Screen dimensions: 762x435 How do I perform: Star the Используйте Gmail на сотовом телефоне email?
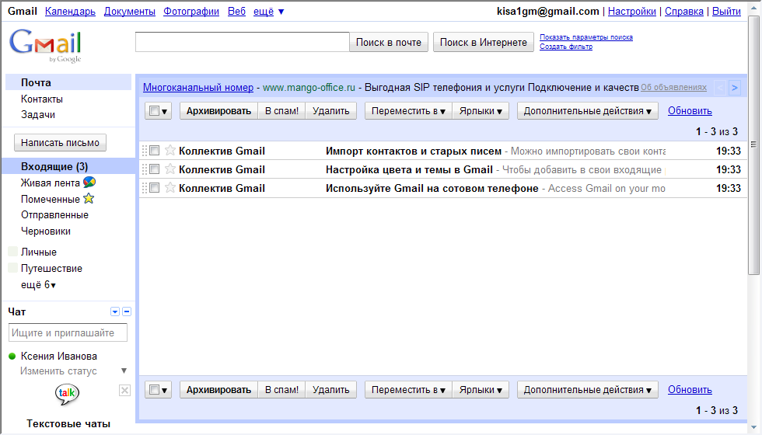click(170, 187)
